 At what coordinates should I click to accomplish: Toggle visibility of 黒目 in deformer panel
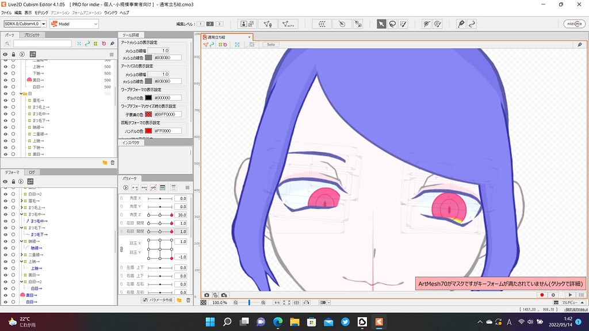pyautogui.click(x=5, y=295)
